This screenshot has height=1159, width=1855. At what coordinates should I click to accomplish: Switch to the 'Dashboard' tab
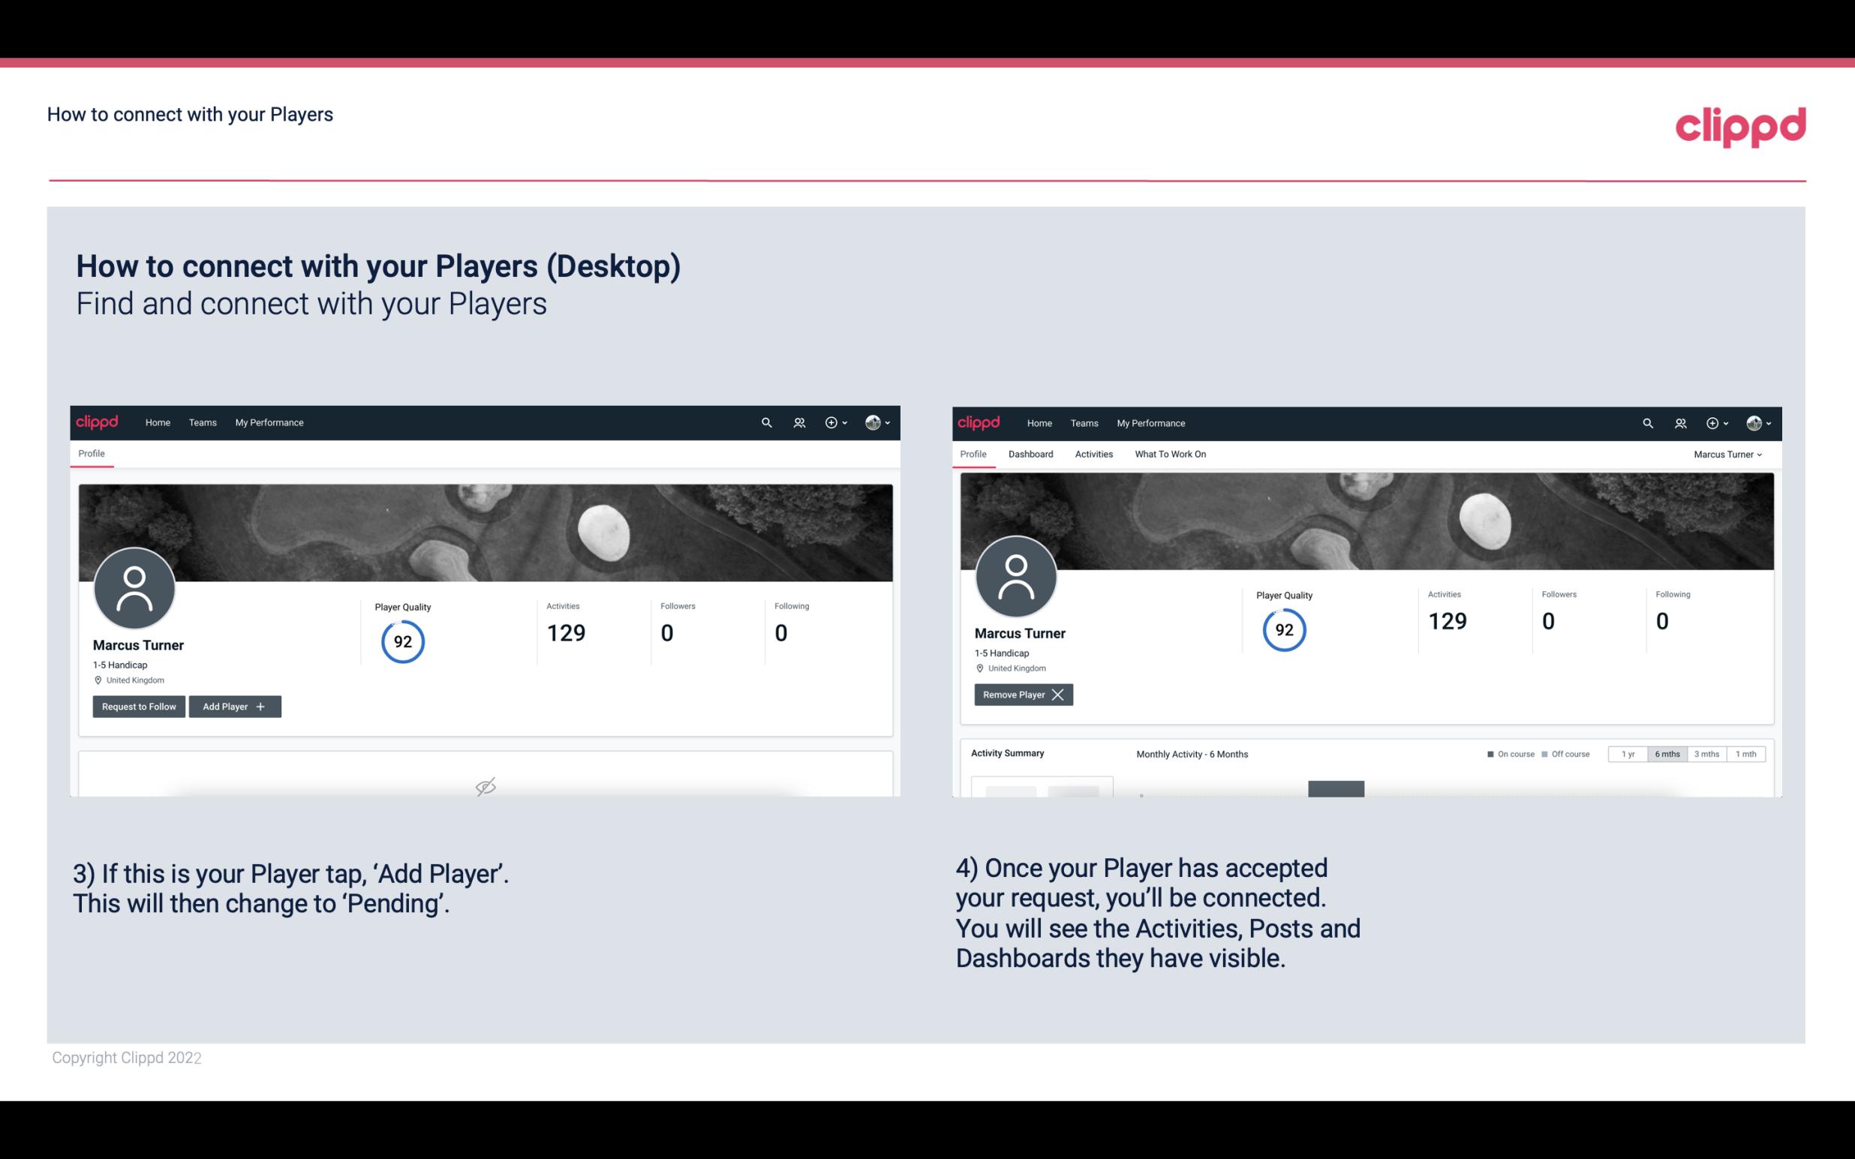1033,454
